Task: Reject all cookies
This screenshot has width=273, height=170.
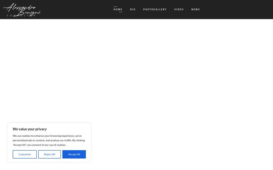Action: [49, 154]
